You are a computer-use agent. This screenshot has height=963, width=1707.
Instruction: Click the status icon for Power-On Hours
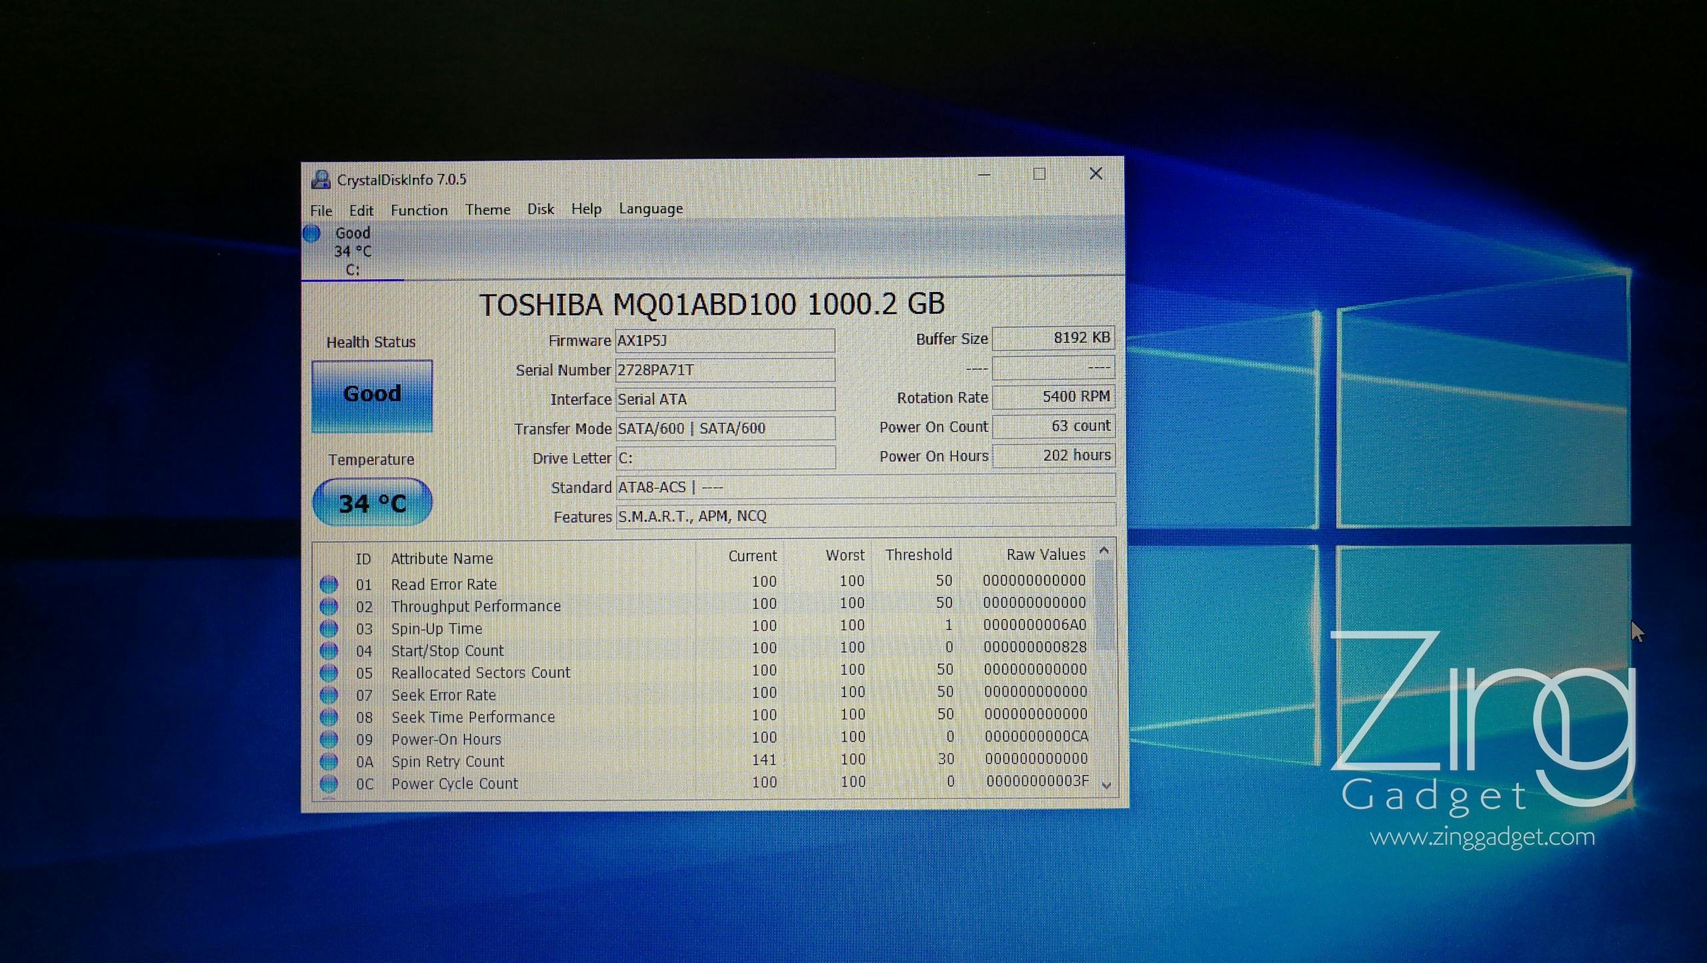coord(329,739)
